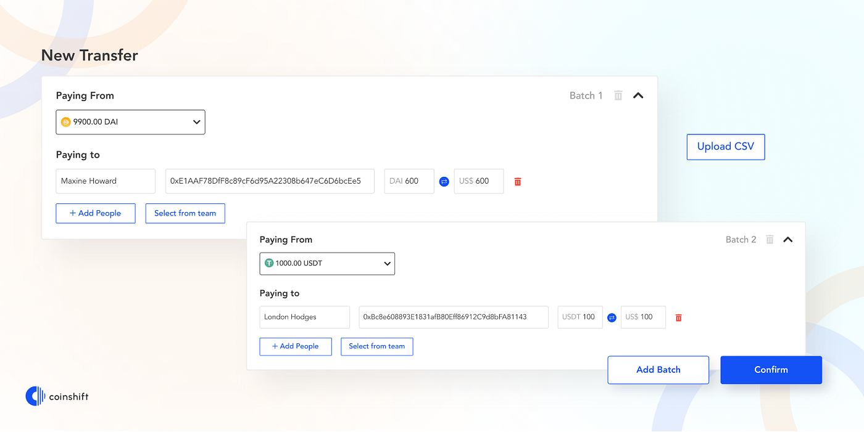Click London Hodges' wallet address field

point(454,317)
